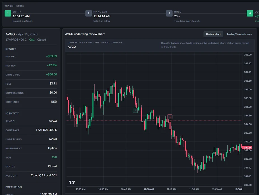
Task: Select step 1 Entry badge
Action: (x=8, y=13)
